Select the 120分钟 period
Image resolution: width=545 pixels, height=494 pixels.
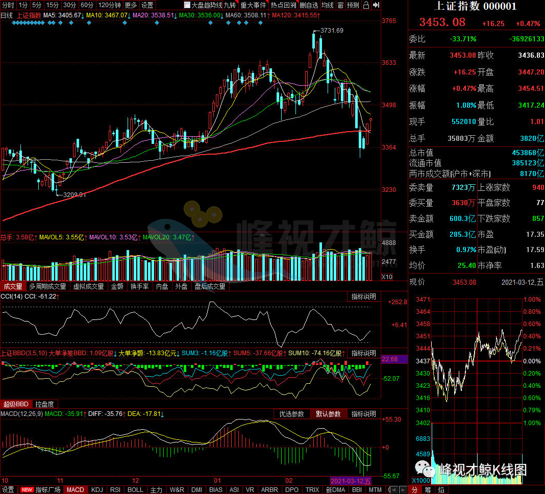(109, 5)
